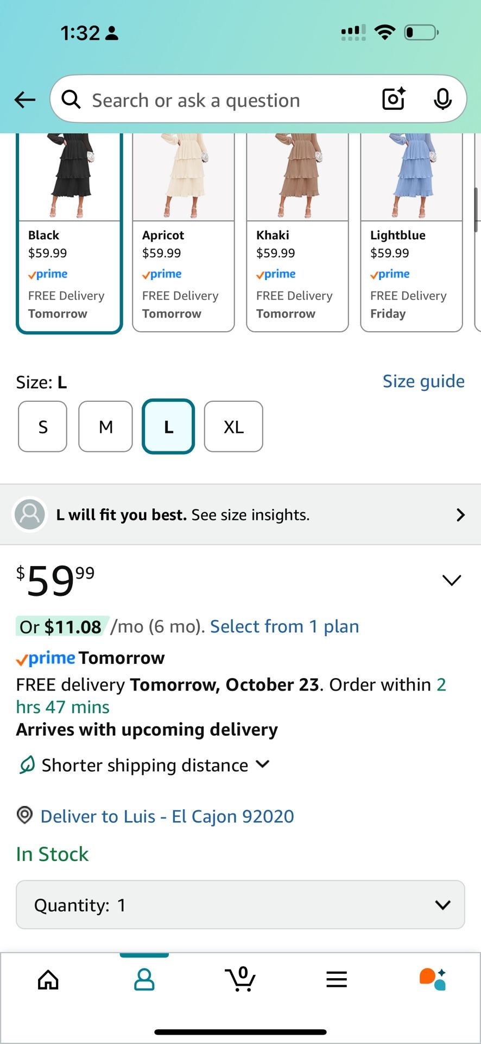Screen dimensions: 481x1044
Task: Open the Quantity dropdown
Action: click(x=240, y=905)
